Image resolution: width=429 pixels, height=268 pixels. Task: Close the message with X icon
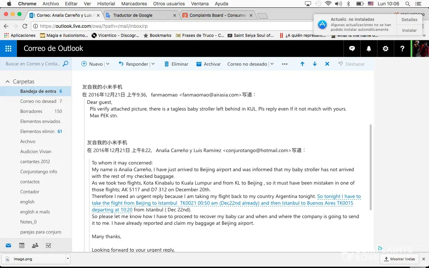(327, 64)
